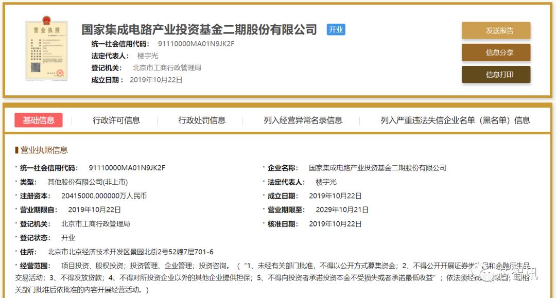Click company type 其他股份有限公司(非上市)
The height and width of the screenshot is (298, 556).
pos(88,182)
